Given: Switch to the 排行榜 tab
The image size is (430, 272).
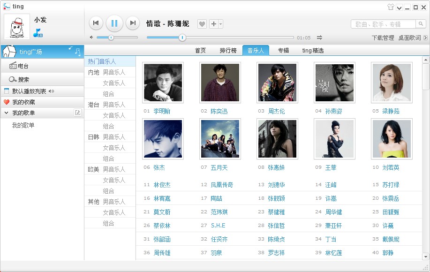Looking at the screenshot, I should pos(227,51).
